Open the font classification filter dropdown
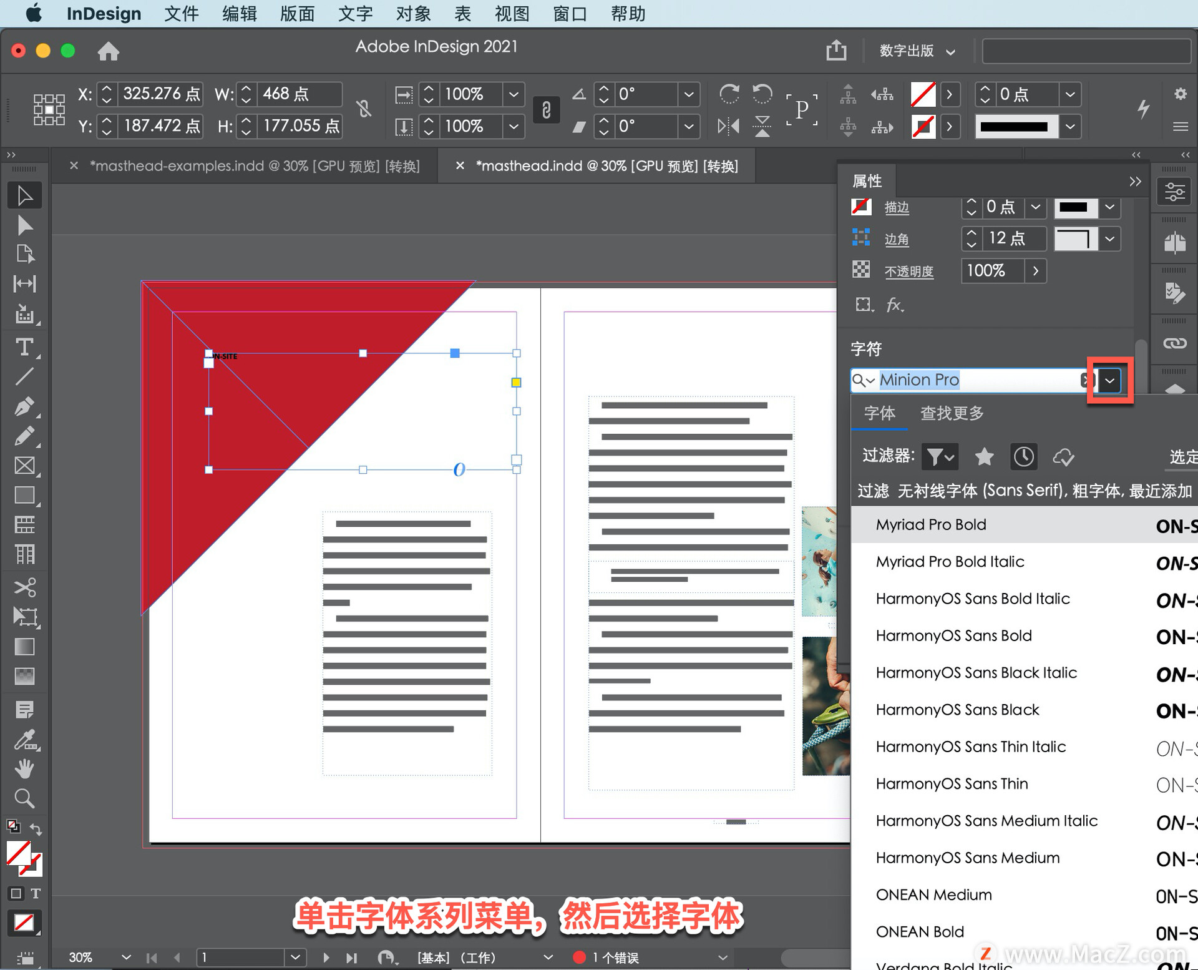The width and height of the screenshot is (1198, 970). [x=940, y=457]
